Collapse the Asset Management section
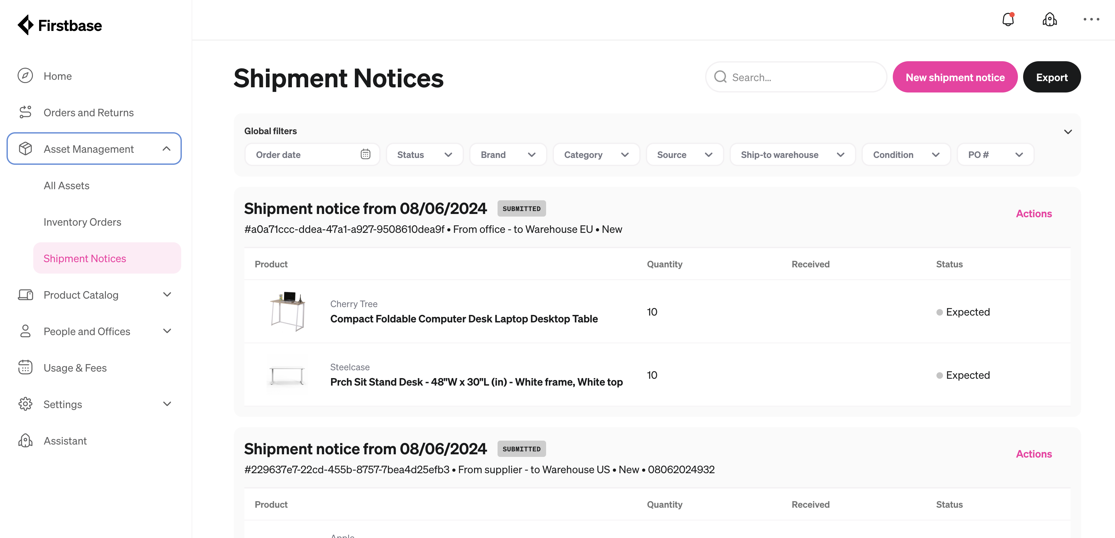Screen dimensions: 1115x538 click(x=167, y=149)
